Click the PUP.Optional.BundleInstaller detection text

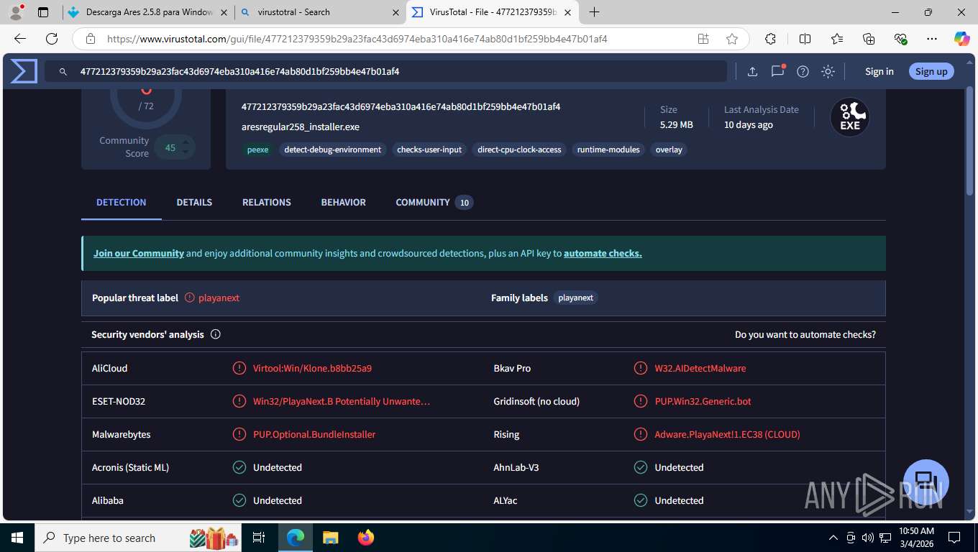(x=314, y=434)
